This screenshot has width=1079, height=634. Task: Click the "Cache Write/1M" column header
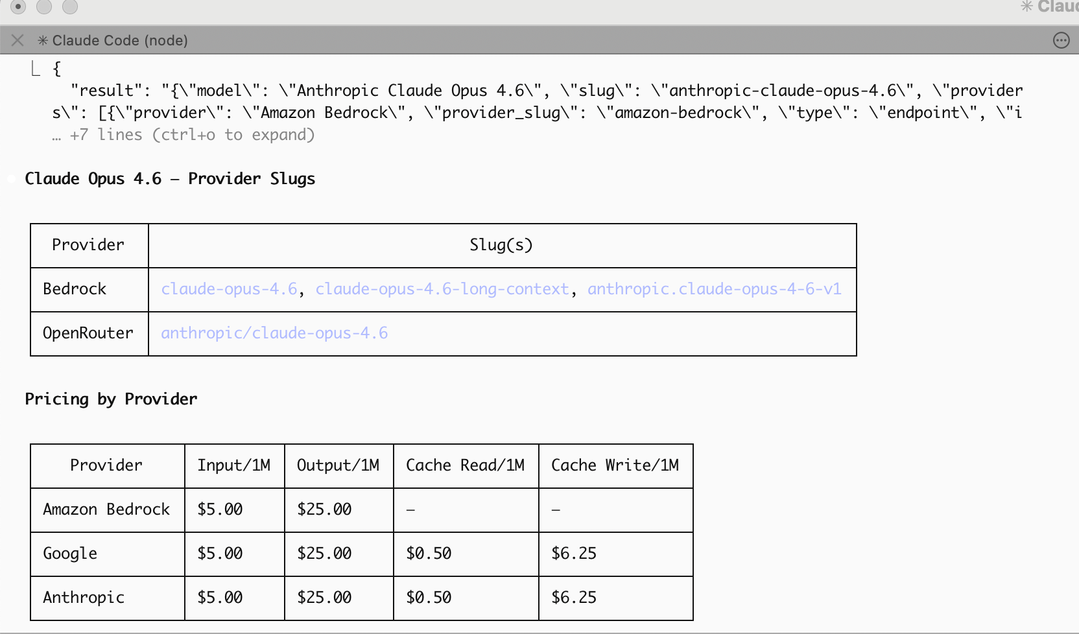pos(615,465)
